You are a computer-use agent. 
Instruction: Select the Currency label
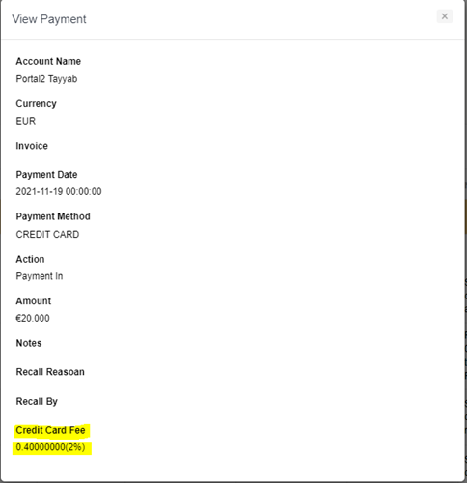tap(36, 104)
